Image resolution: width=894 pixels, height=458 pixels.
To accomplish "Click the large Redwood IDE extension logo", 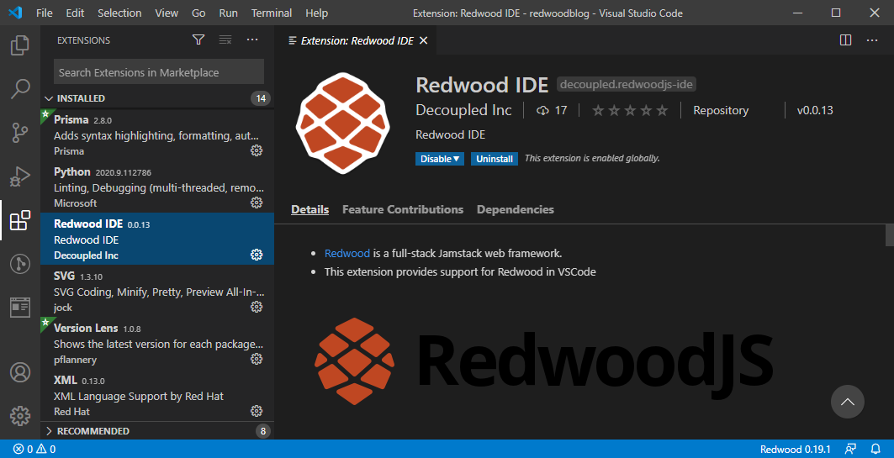I will (342, 123).
